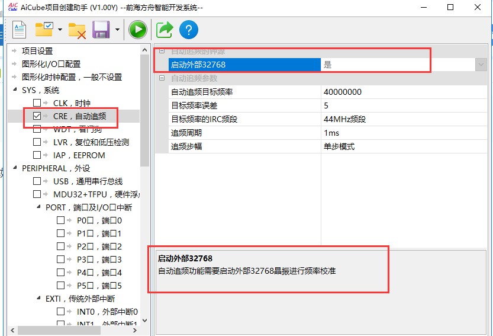The image size is (493, 336).
Task: Collapse the PORT，端口及I/O口中断 node
Action: [x=38, y=207]
